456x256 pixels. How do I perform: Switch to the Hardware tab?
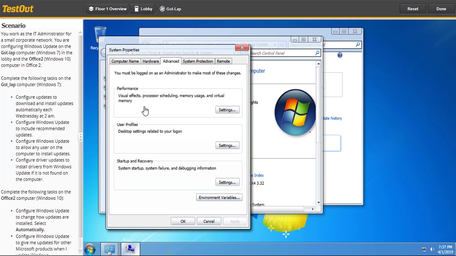click(x=151, y=61)
